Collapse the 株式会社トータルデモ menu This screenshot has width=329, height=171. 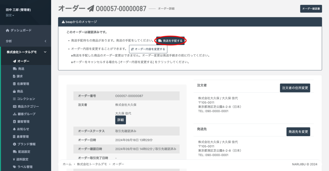point(45,52)
